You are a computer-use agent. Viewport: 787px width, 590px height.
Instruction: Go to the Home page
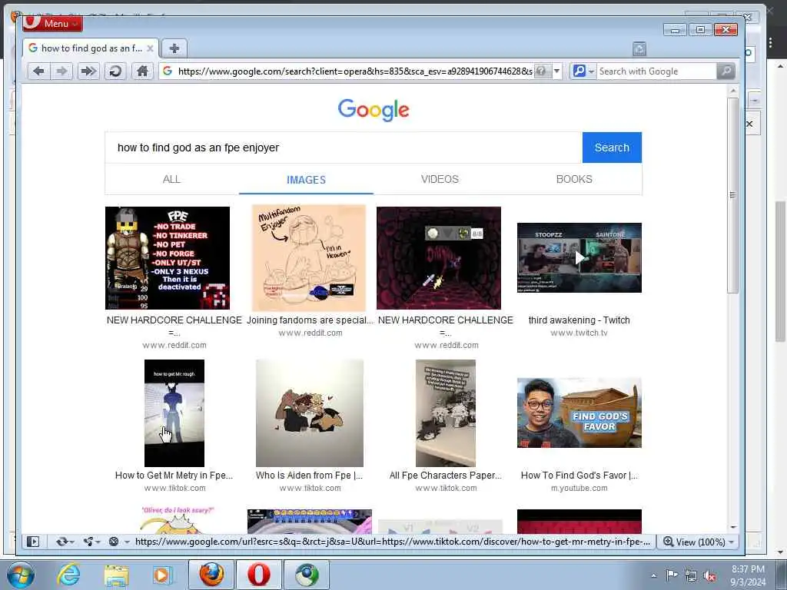point(142,71)
